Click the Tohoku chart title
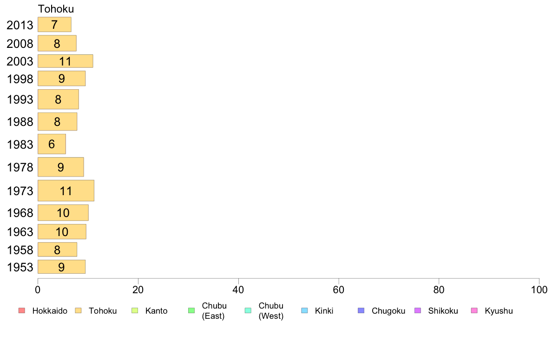This screenshot has height=342, width=552. (x=56, y=9)
